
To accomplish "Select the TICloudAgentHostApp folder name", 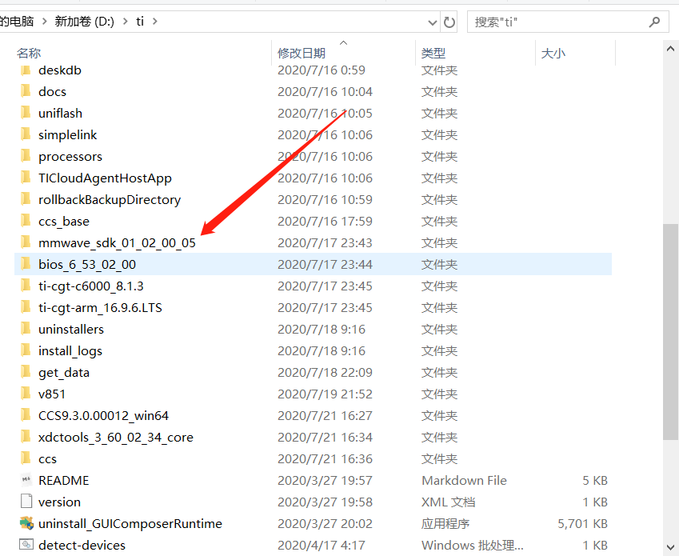I will click(x=105, y=178).
